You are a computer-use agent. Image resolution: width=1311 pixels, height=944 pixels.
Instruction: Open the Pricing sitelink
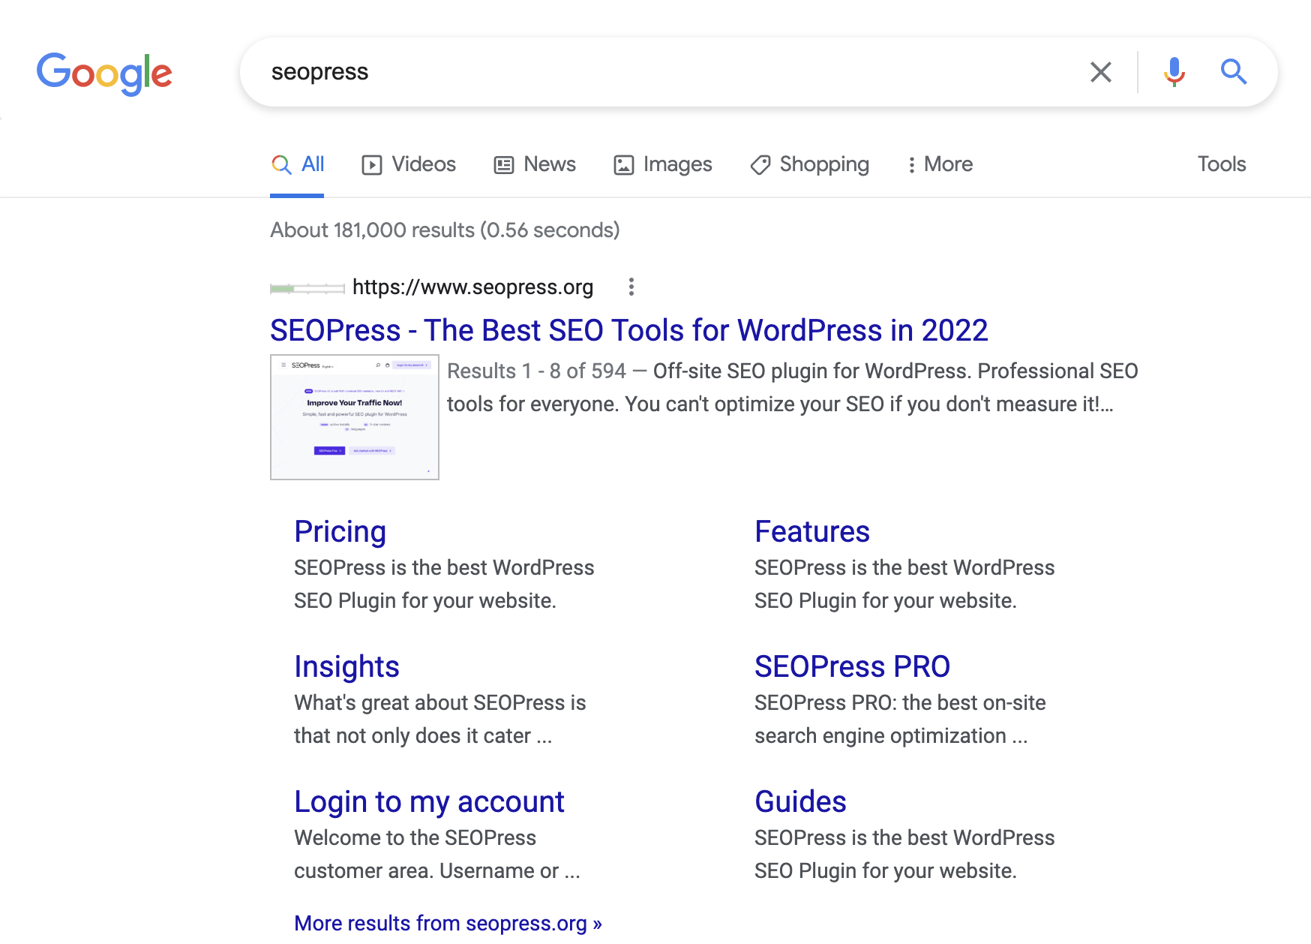coord(340,531)
